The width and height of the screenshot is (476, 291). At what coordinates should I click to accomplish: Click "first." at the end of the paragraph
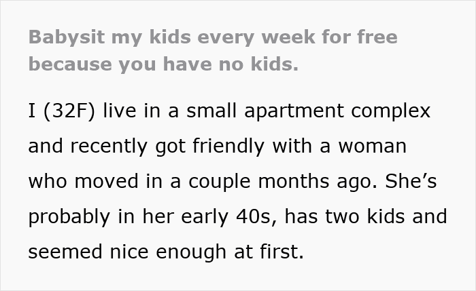pos(282,252)
